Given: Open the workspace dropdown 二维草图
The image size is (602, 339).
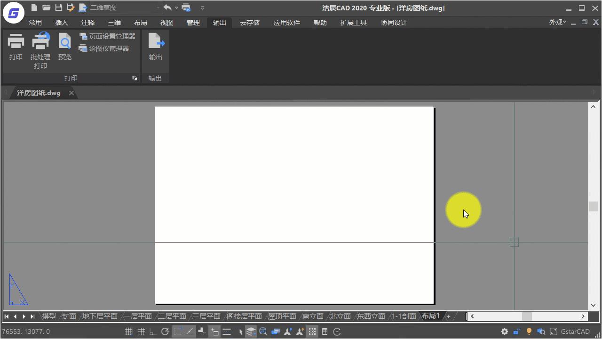Looking at the screenshot, I should [126, 8].
